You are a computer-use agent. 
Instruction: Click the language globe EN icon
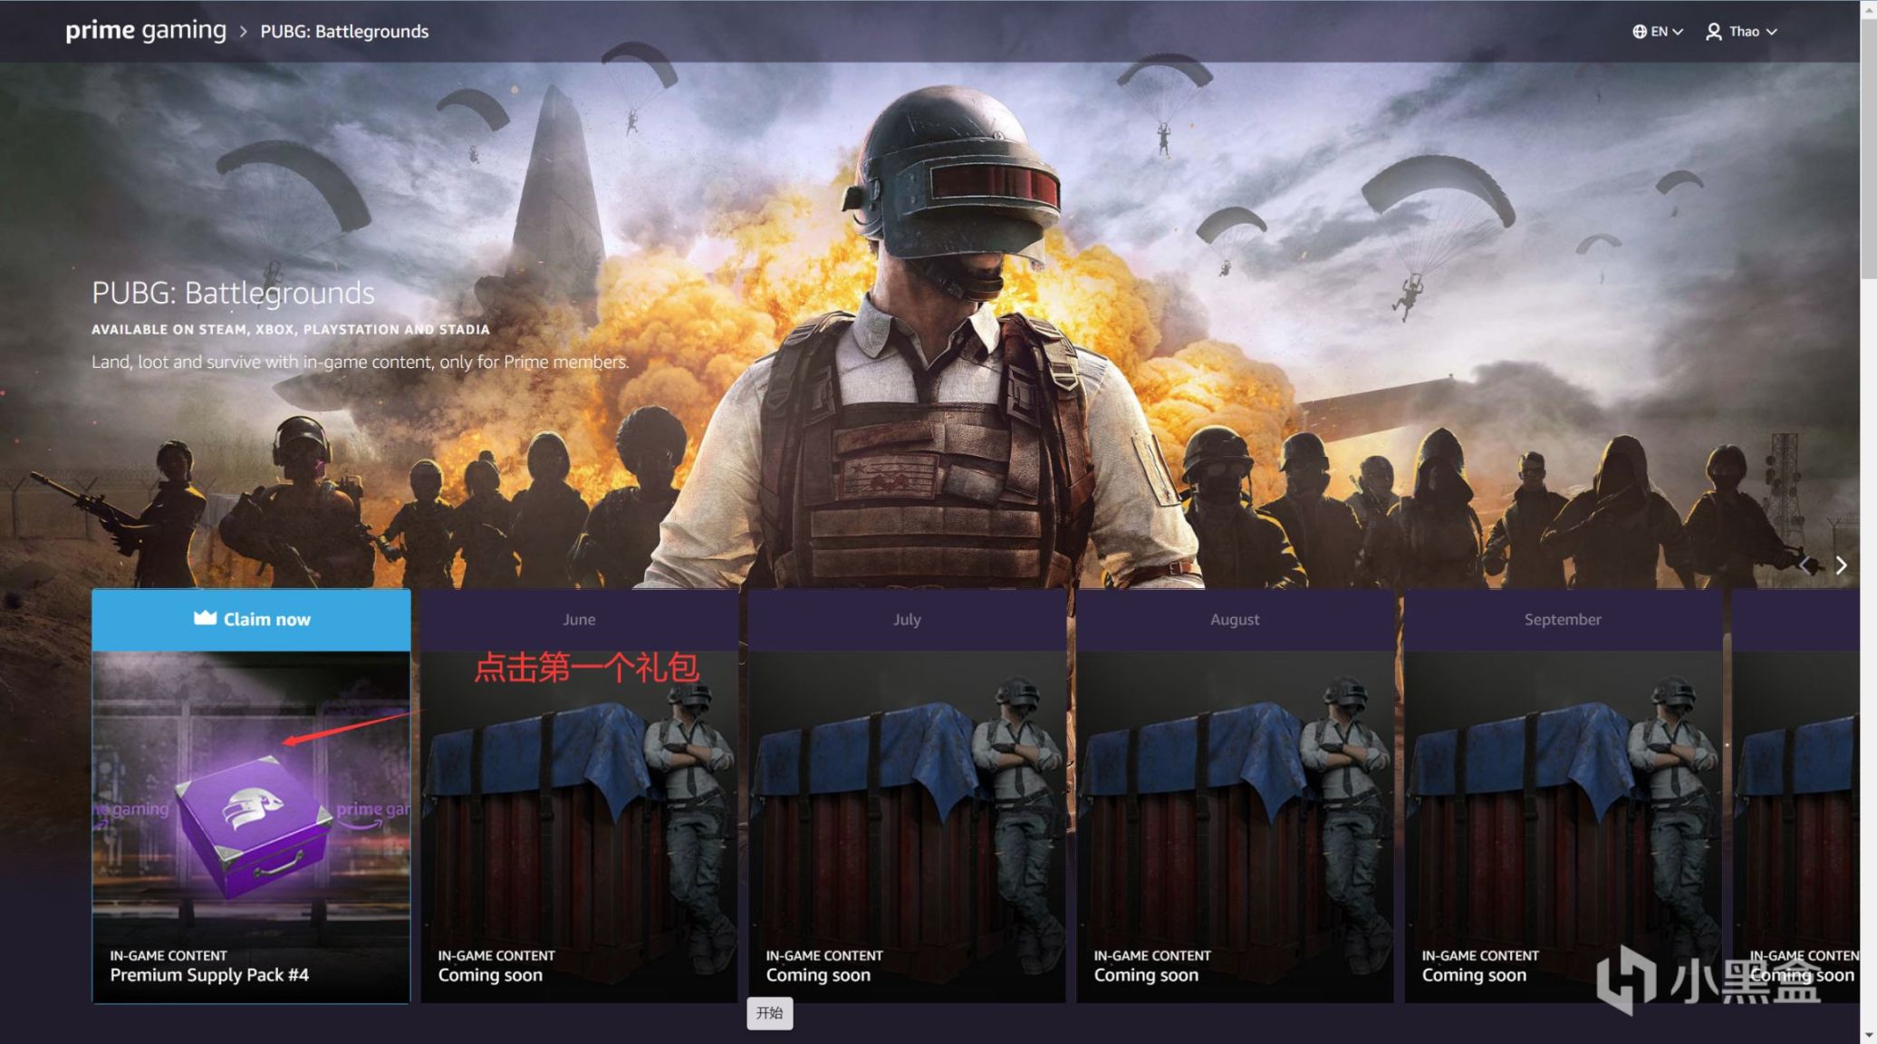[x=1656, y=31]
